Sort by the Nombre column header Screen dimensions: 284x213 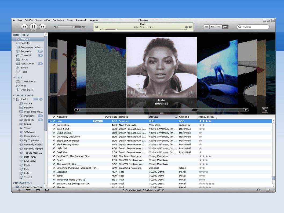pyautogui.click(x=79, y=117)
